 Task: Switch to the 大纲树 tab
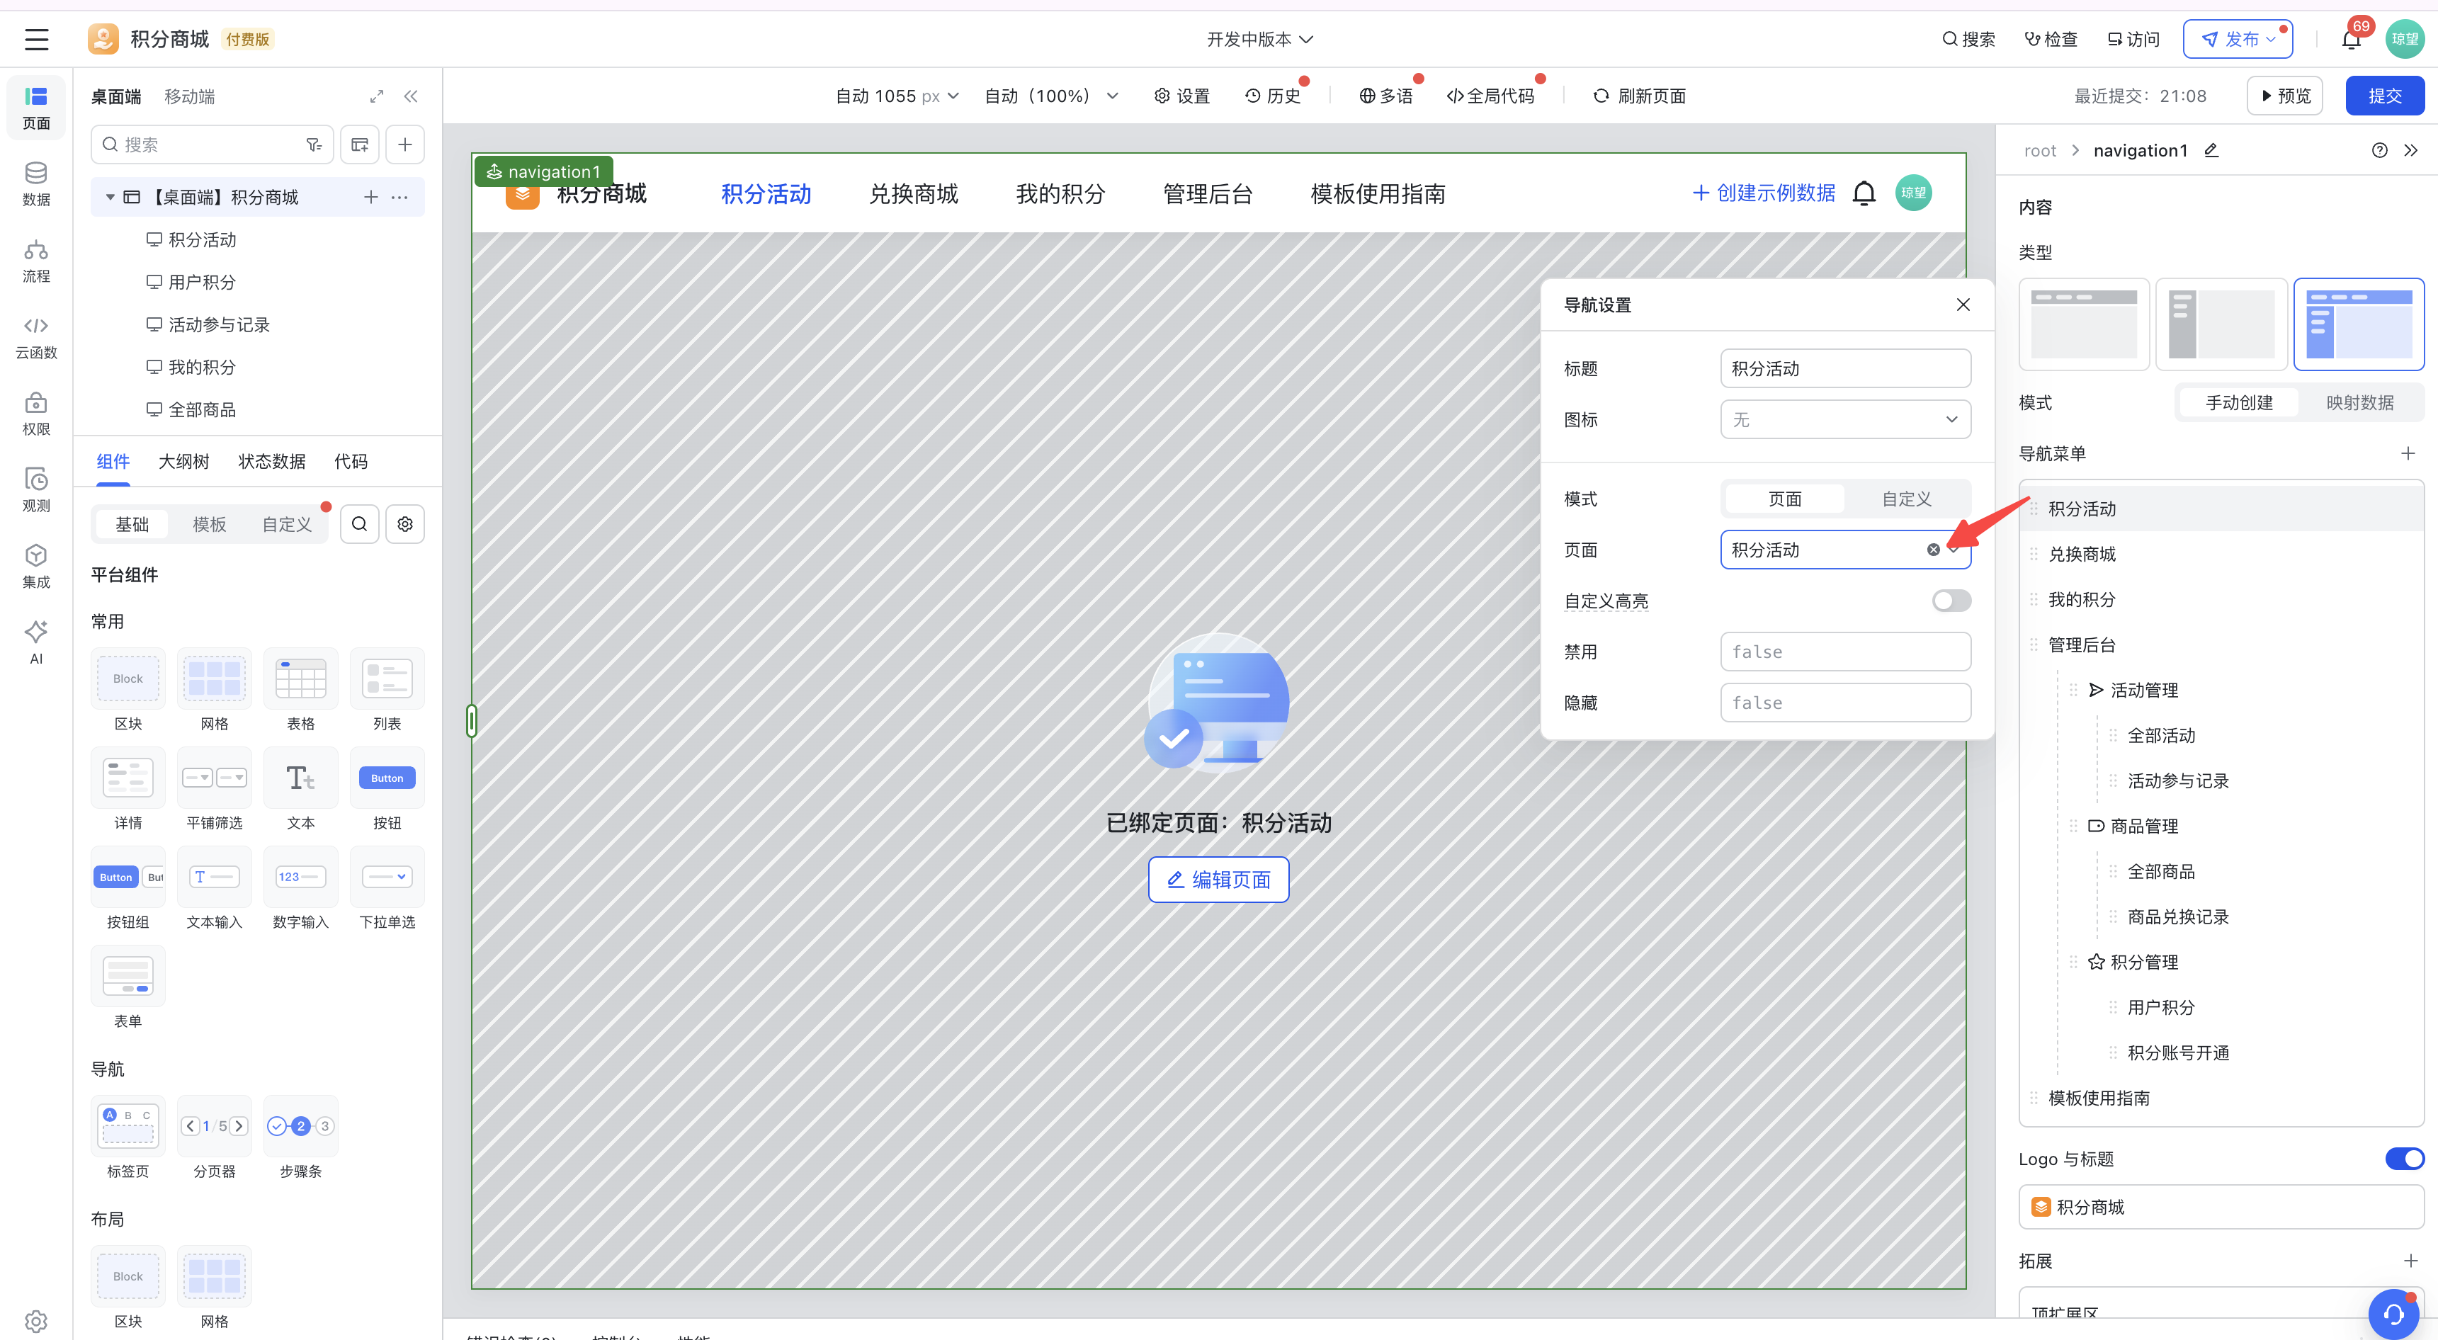[183, 461]
